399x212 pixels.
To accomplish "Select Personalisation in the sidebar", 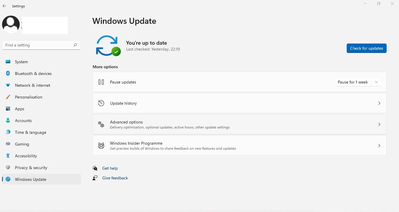I will (x=41, y=97).
